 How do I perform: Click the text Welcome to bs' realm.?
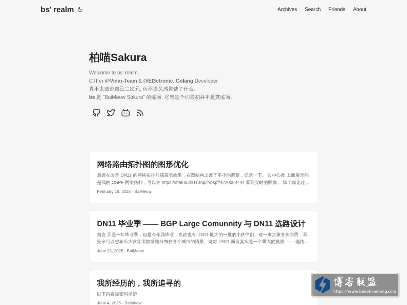[x=114, y=73]
